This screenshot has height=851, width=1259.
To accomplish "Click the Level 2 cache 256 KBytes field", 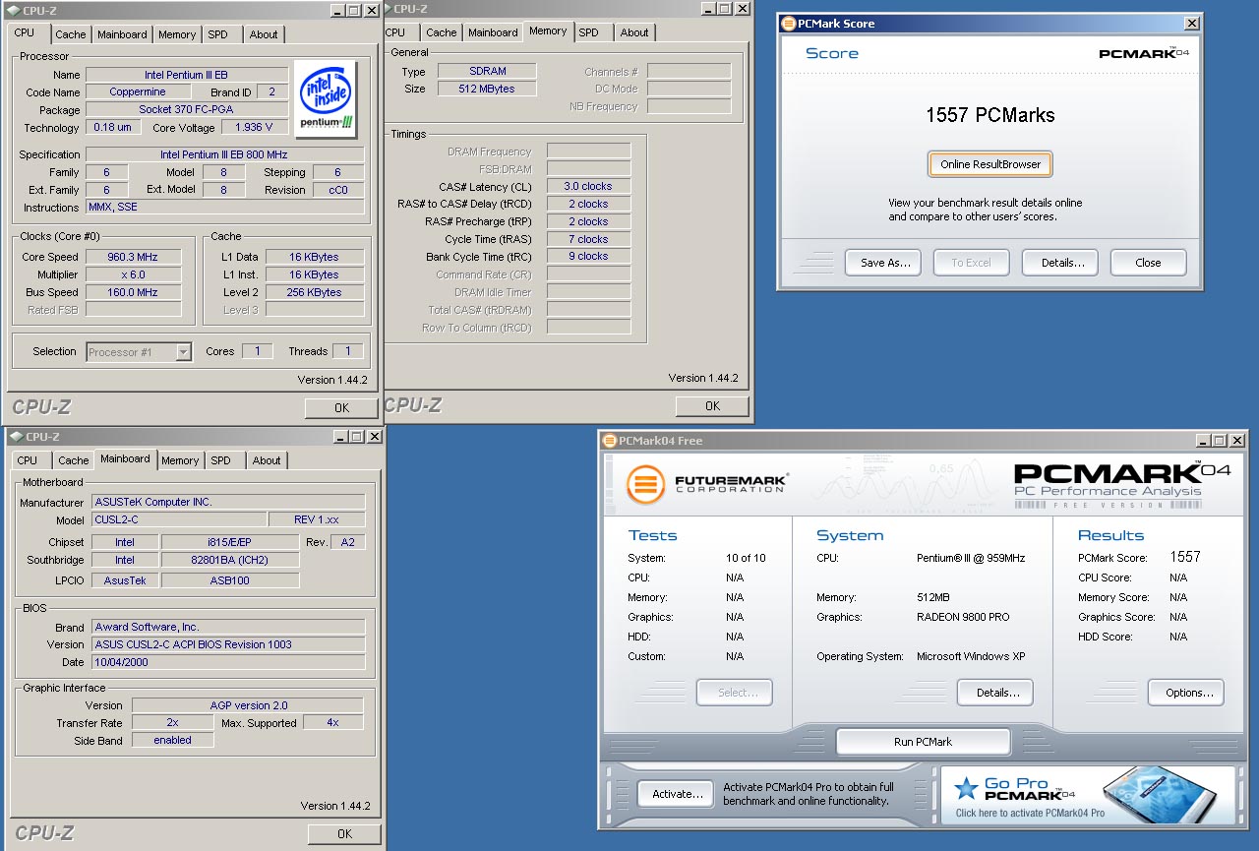I will coord(315,292).
